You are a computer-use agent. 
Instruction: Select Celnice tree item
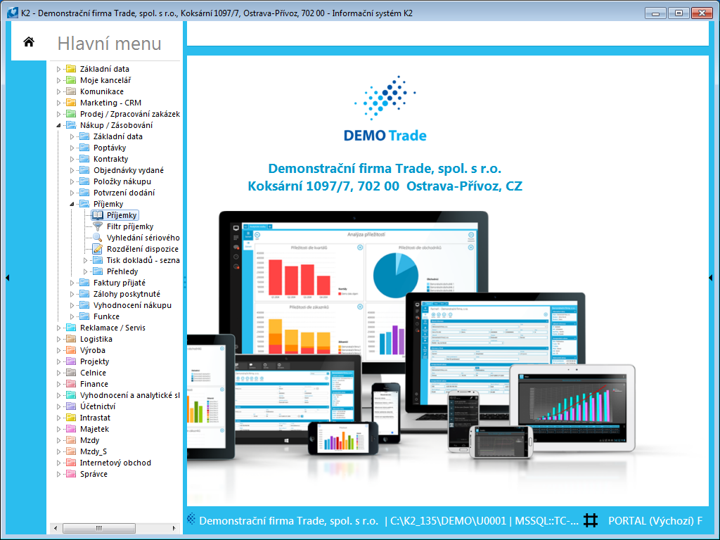[93, 373]
